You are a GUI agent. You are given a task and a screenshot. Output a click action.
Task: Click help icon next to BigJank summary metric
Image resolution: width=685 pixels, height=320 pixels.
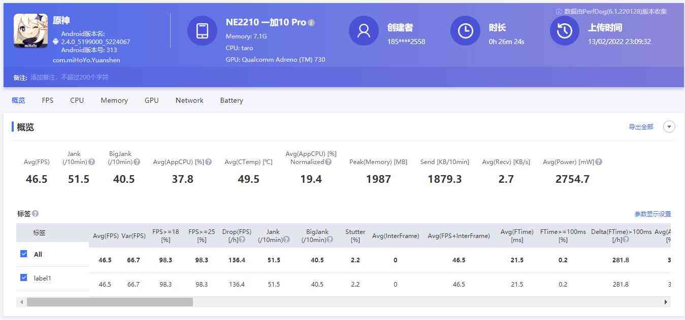(137, 162)
